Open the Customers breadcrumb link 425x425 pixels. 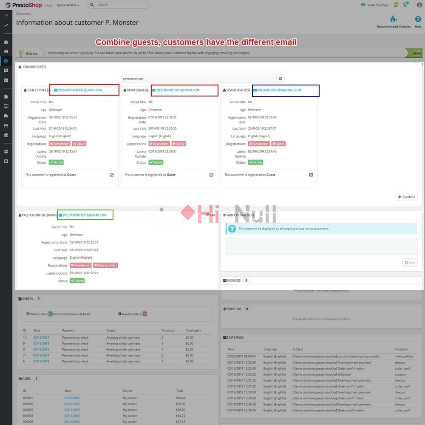tap(23, 14)
